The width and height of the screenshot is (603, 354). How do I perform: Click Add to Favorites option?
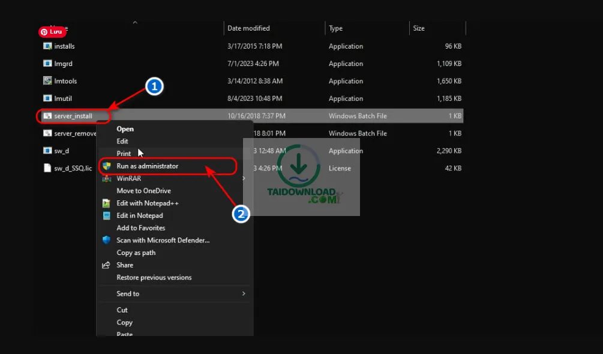pos(141,228)
